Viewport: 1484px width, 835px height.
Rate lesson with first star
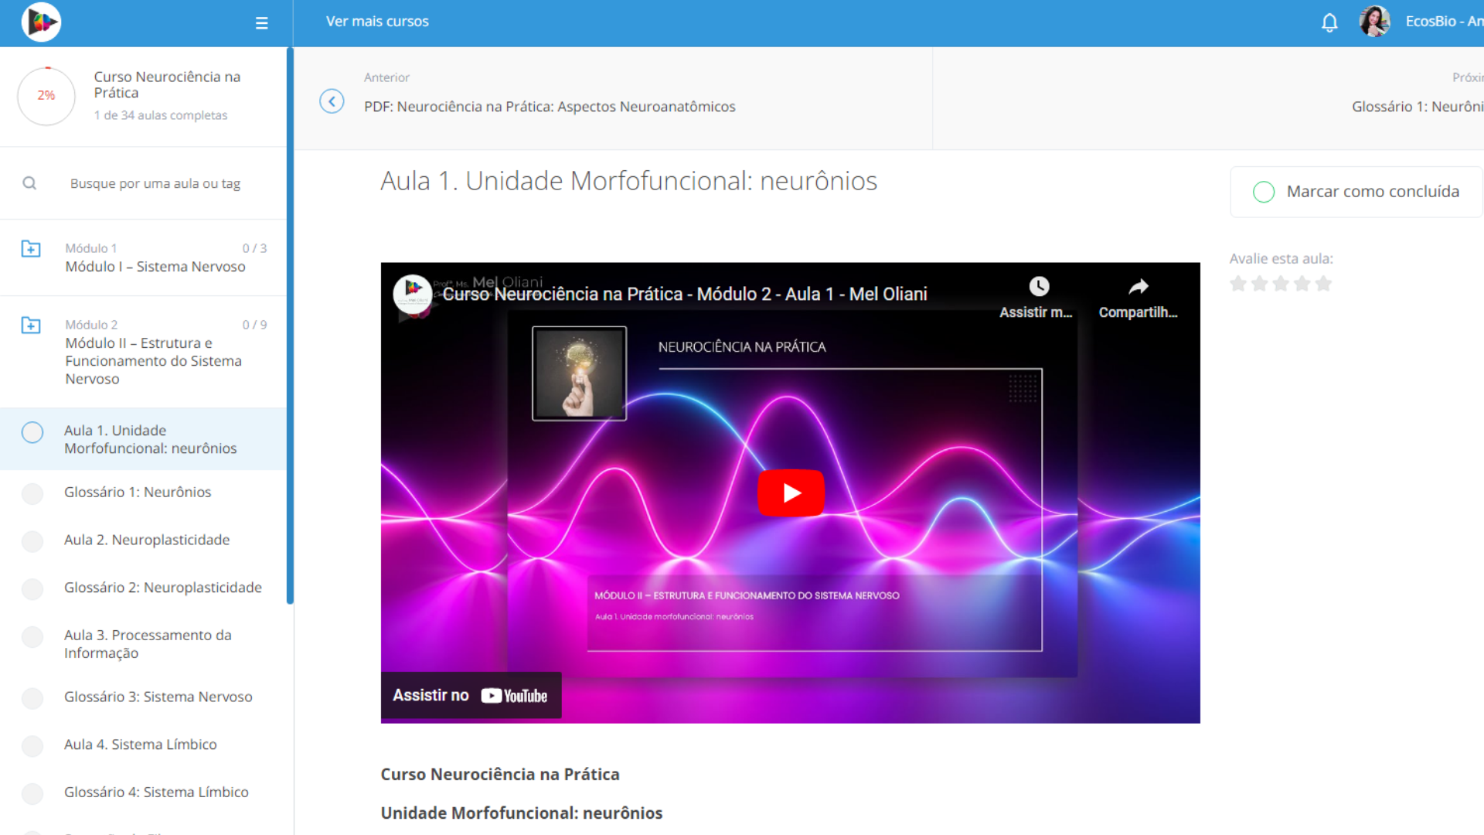(x=1238, y=284)
